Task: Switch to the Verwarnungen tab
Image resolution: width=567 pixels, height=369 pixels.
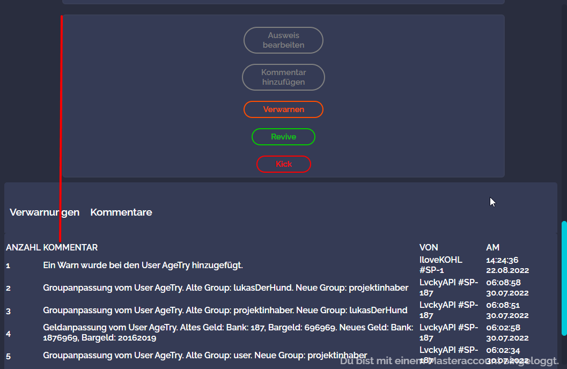Action: point(45,212)
